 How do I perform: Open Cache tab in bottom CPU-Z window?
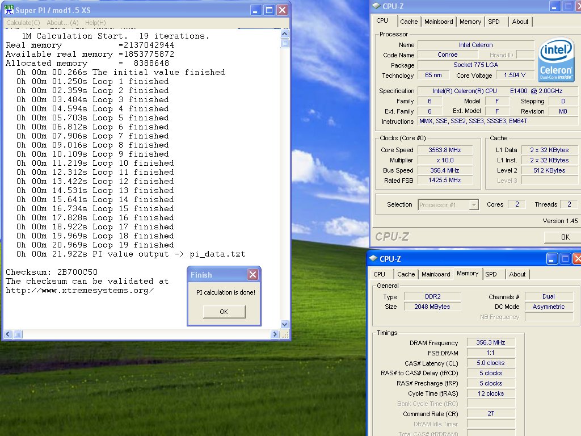(x=406, y=274)
